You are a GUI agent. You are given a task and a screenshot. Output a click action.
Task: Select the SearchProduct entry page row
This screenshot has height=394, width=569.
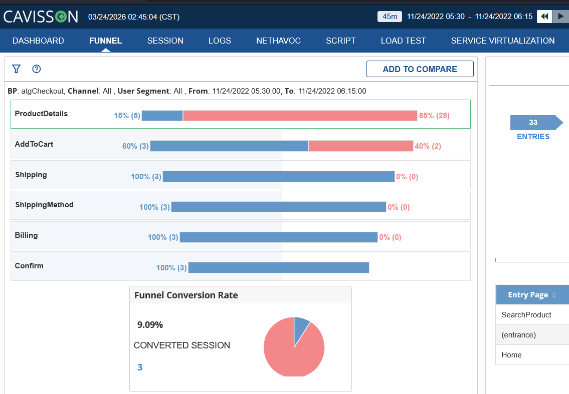532,314
